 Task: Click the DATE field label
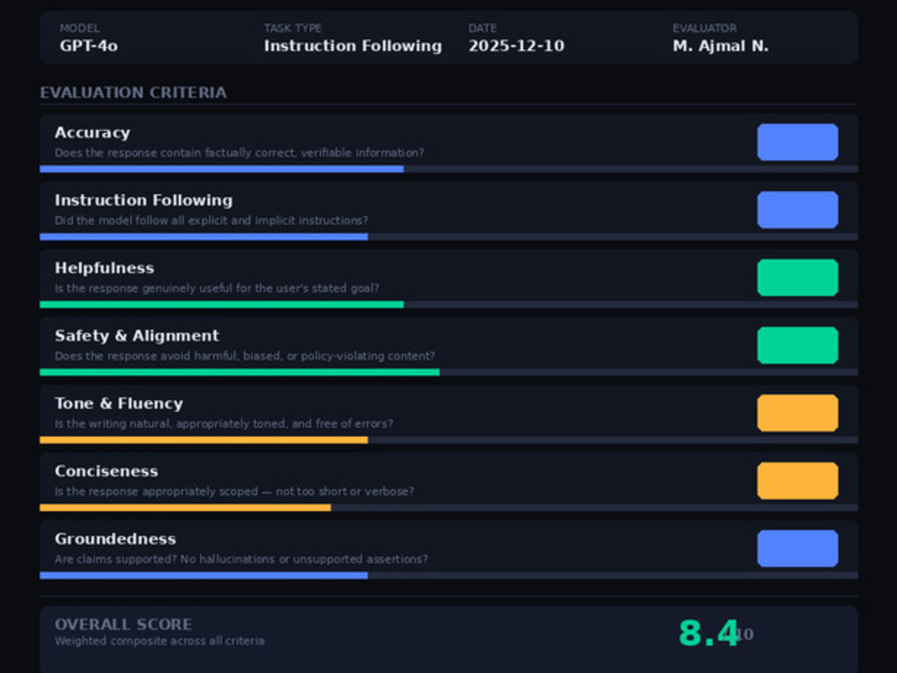(483, 28)
